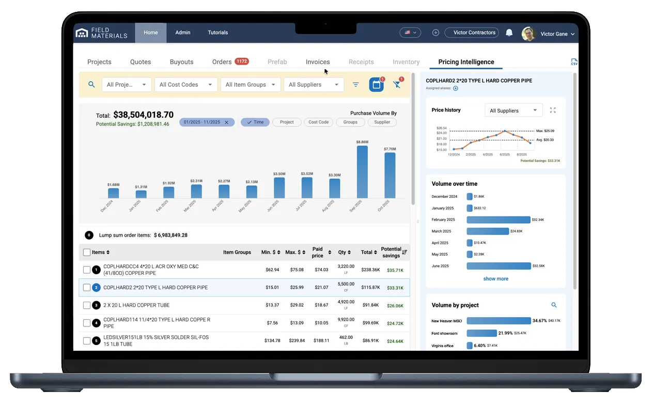Viewport: 653px width, 407px height.
Task: Select the Supplier purchase volume button
Action: pos(382,122)
